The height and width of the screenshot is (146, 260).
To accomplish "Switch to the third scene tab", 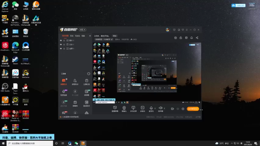I will tap(77, 36).
